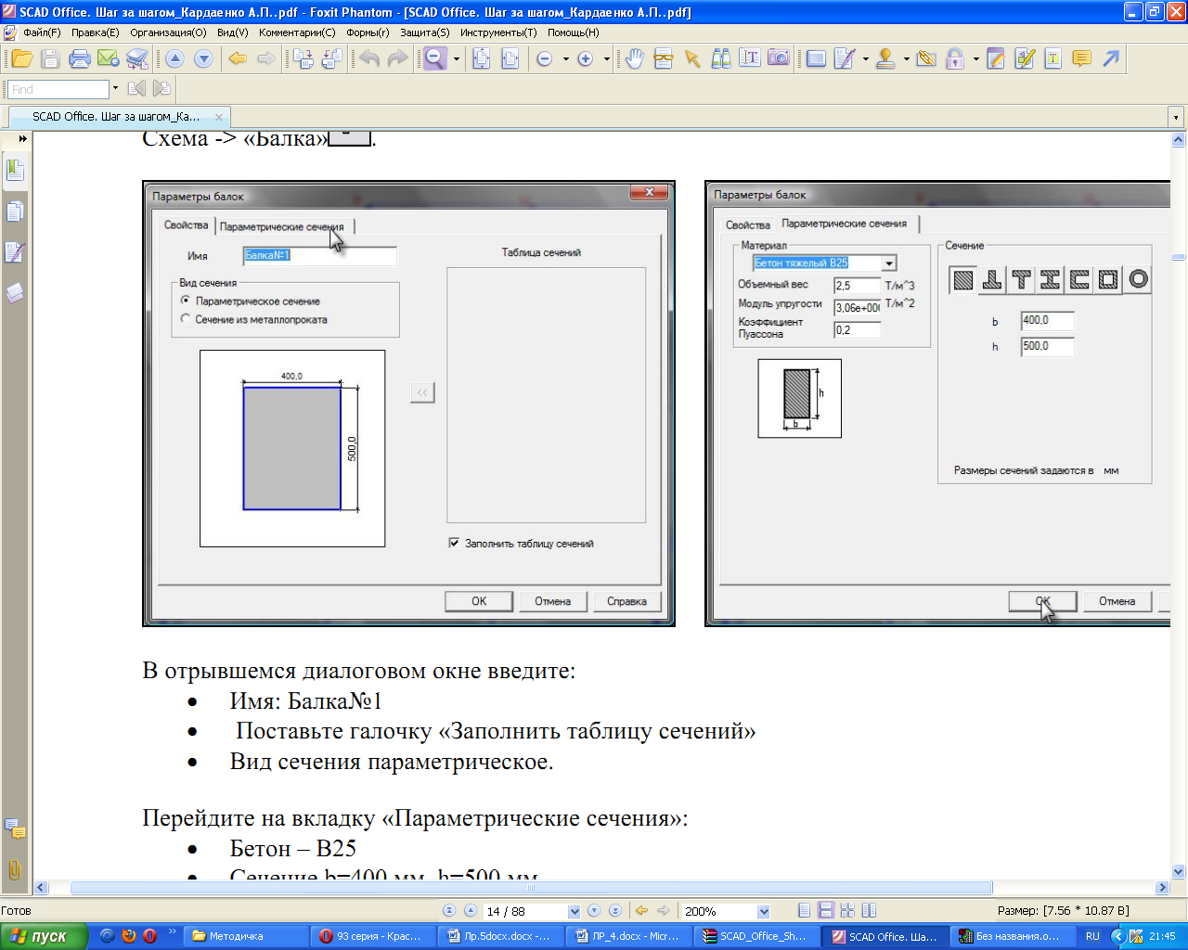Jump to the first page in status bar

coord(449,911)
